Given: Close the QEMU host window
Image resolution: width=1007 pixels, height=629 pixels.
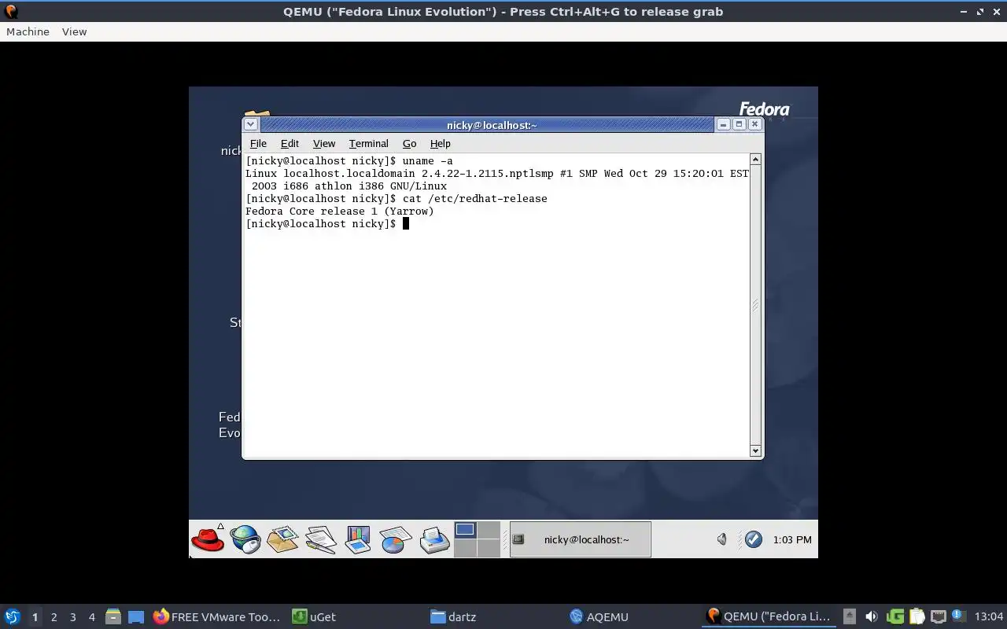Looking at the screenshot, I should [996, 12].
